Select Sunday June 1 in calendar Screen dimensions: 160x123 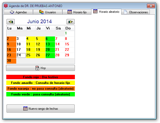[70, 33]
